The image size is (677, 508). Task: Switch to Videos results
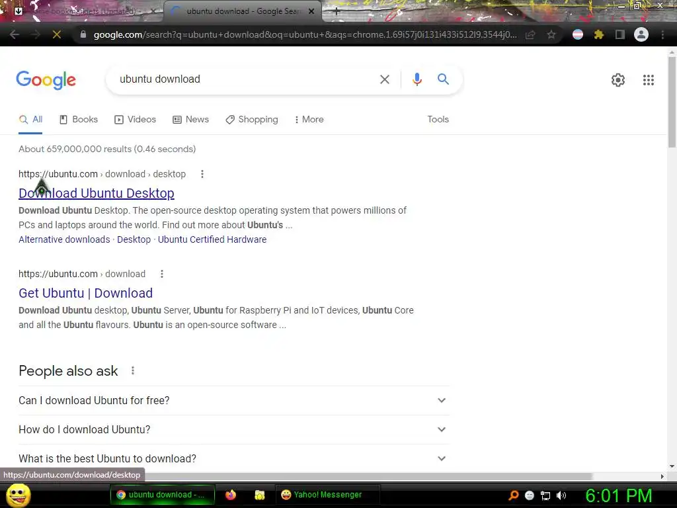pyautogui.click(x=135, y=120)
